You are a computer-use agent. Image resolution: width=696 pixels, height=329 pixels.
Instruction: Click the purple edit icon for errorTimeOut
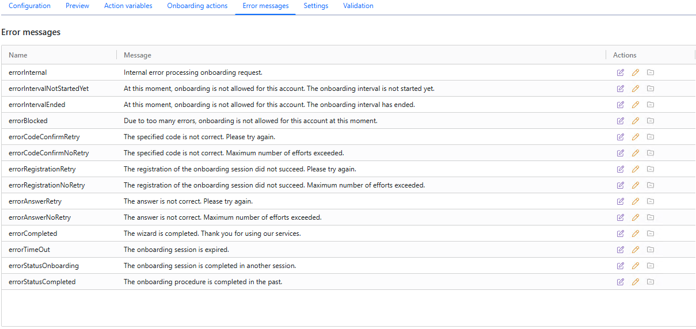tap(621, 250)
